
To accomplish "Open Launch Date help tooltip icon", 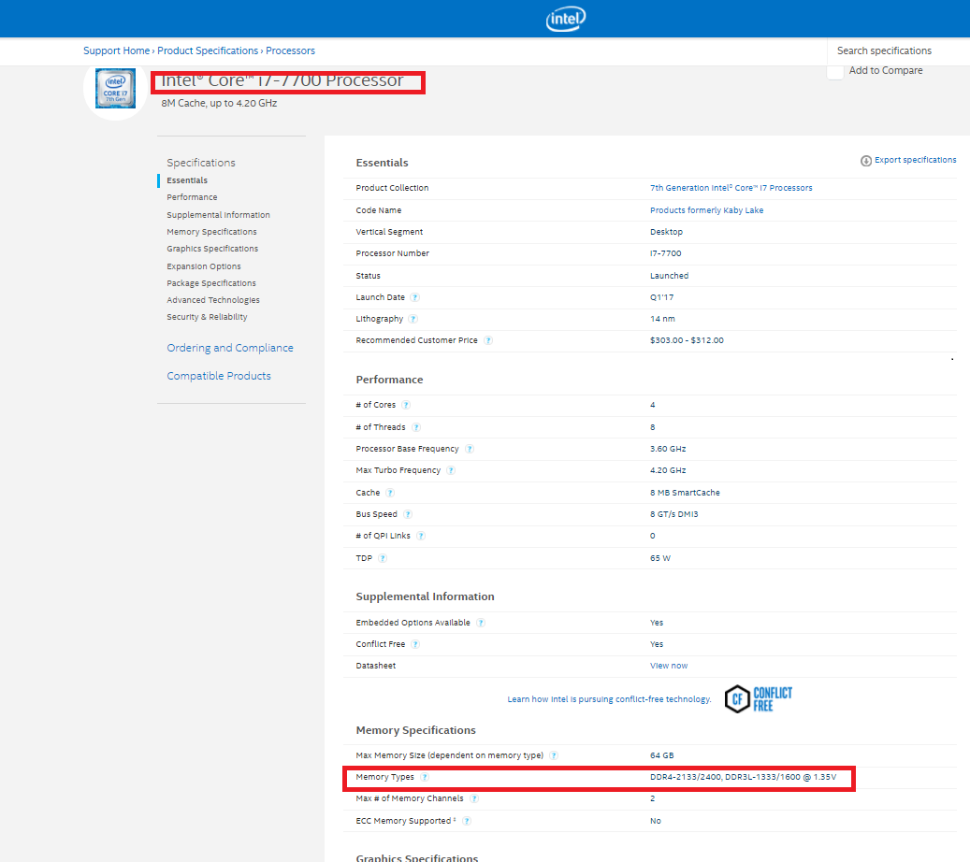I will click(x=415, y=297).
